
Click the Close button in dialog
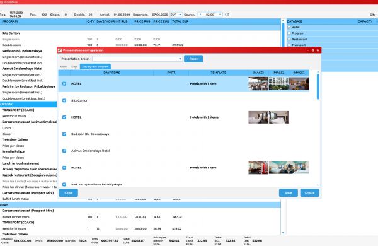(69, 192)
